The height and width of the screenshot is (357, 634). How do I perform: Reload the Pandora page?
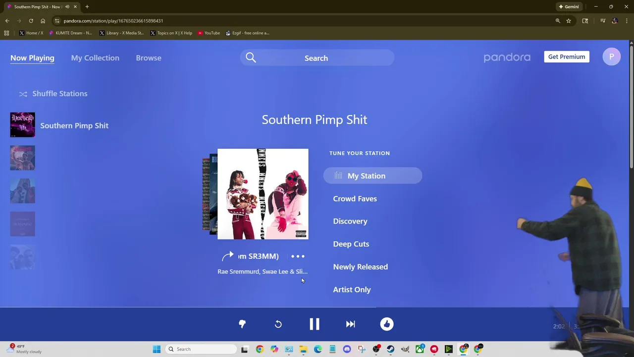(31, 21)
